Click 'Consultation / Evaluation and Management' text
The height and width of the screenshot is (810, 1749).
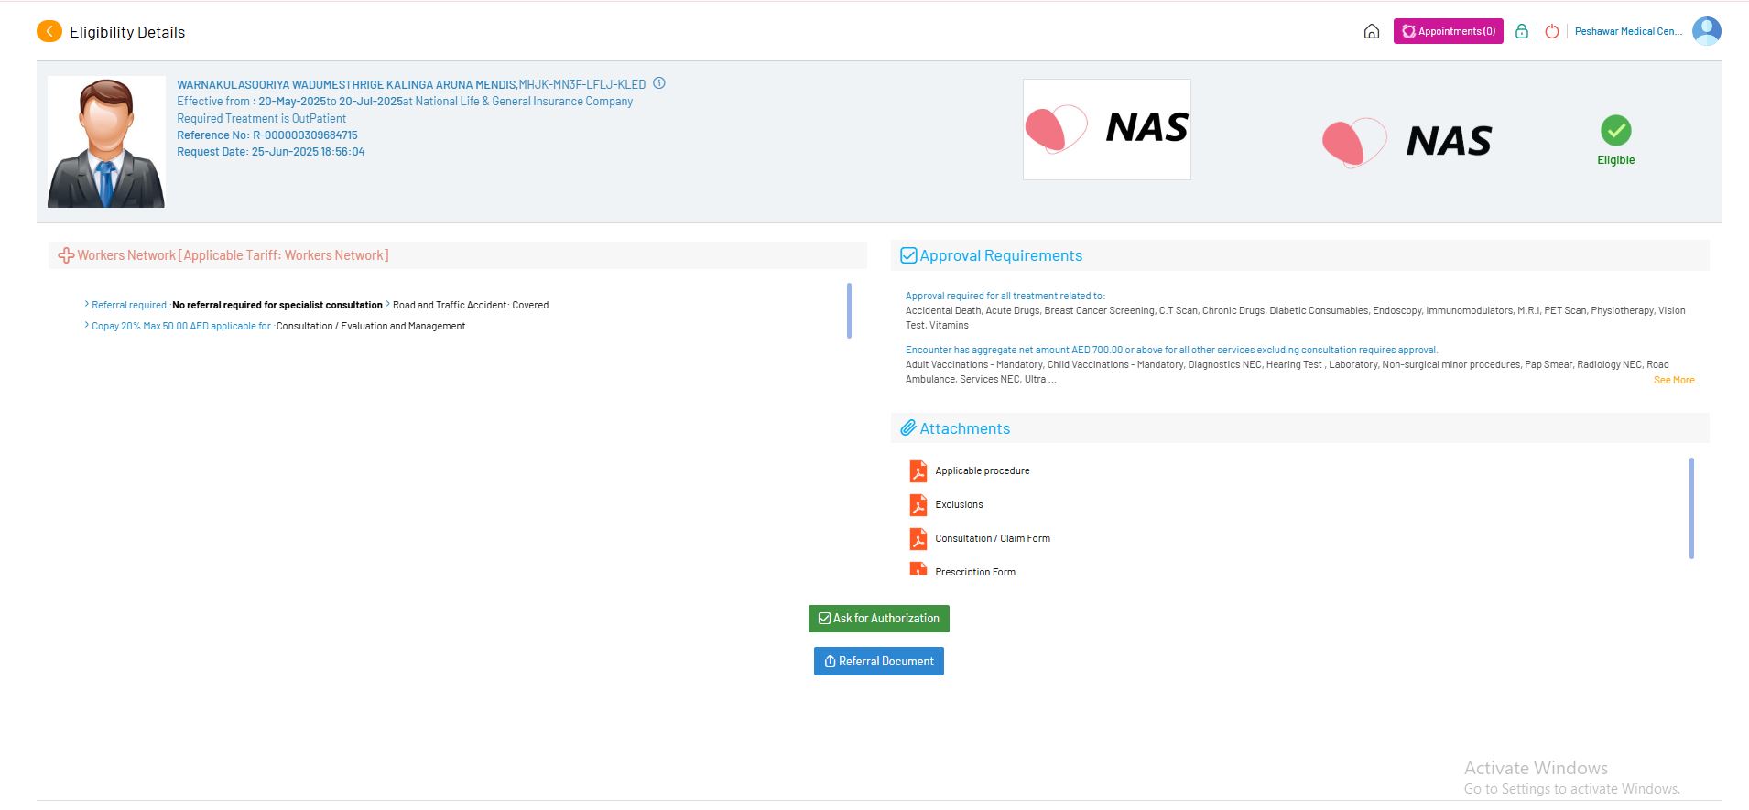pyautogui.click(x=371, y=326)
